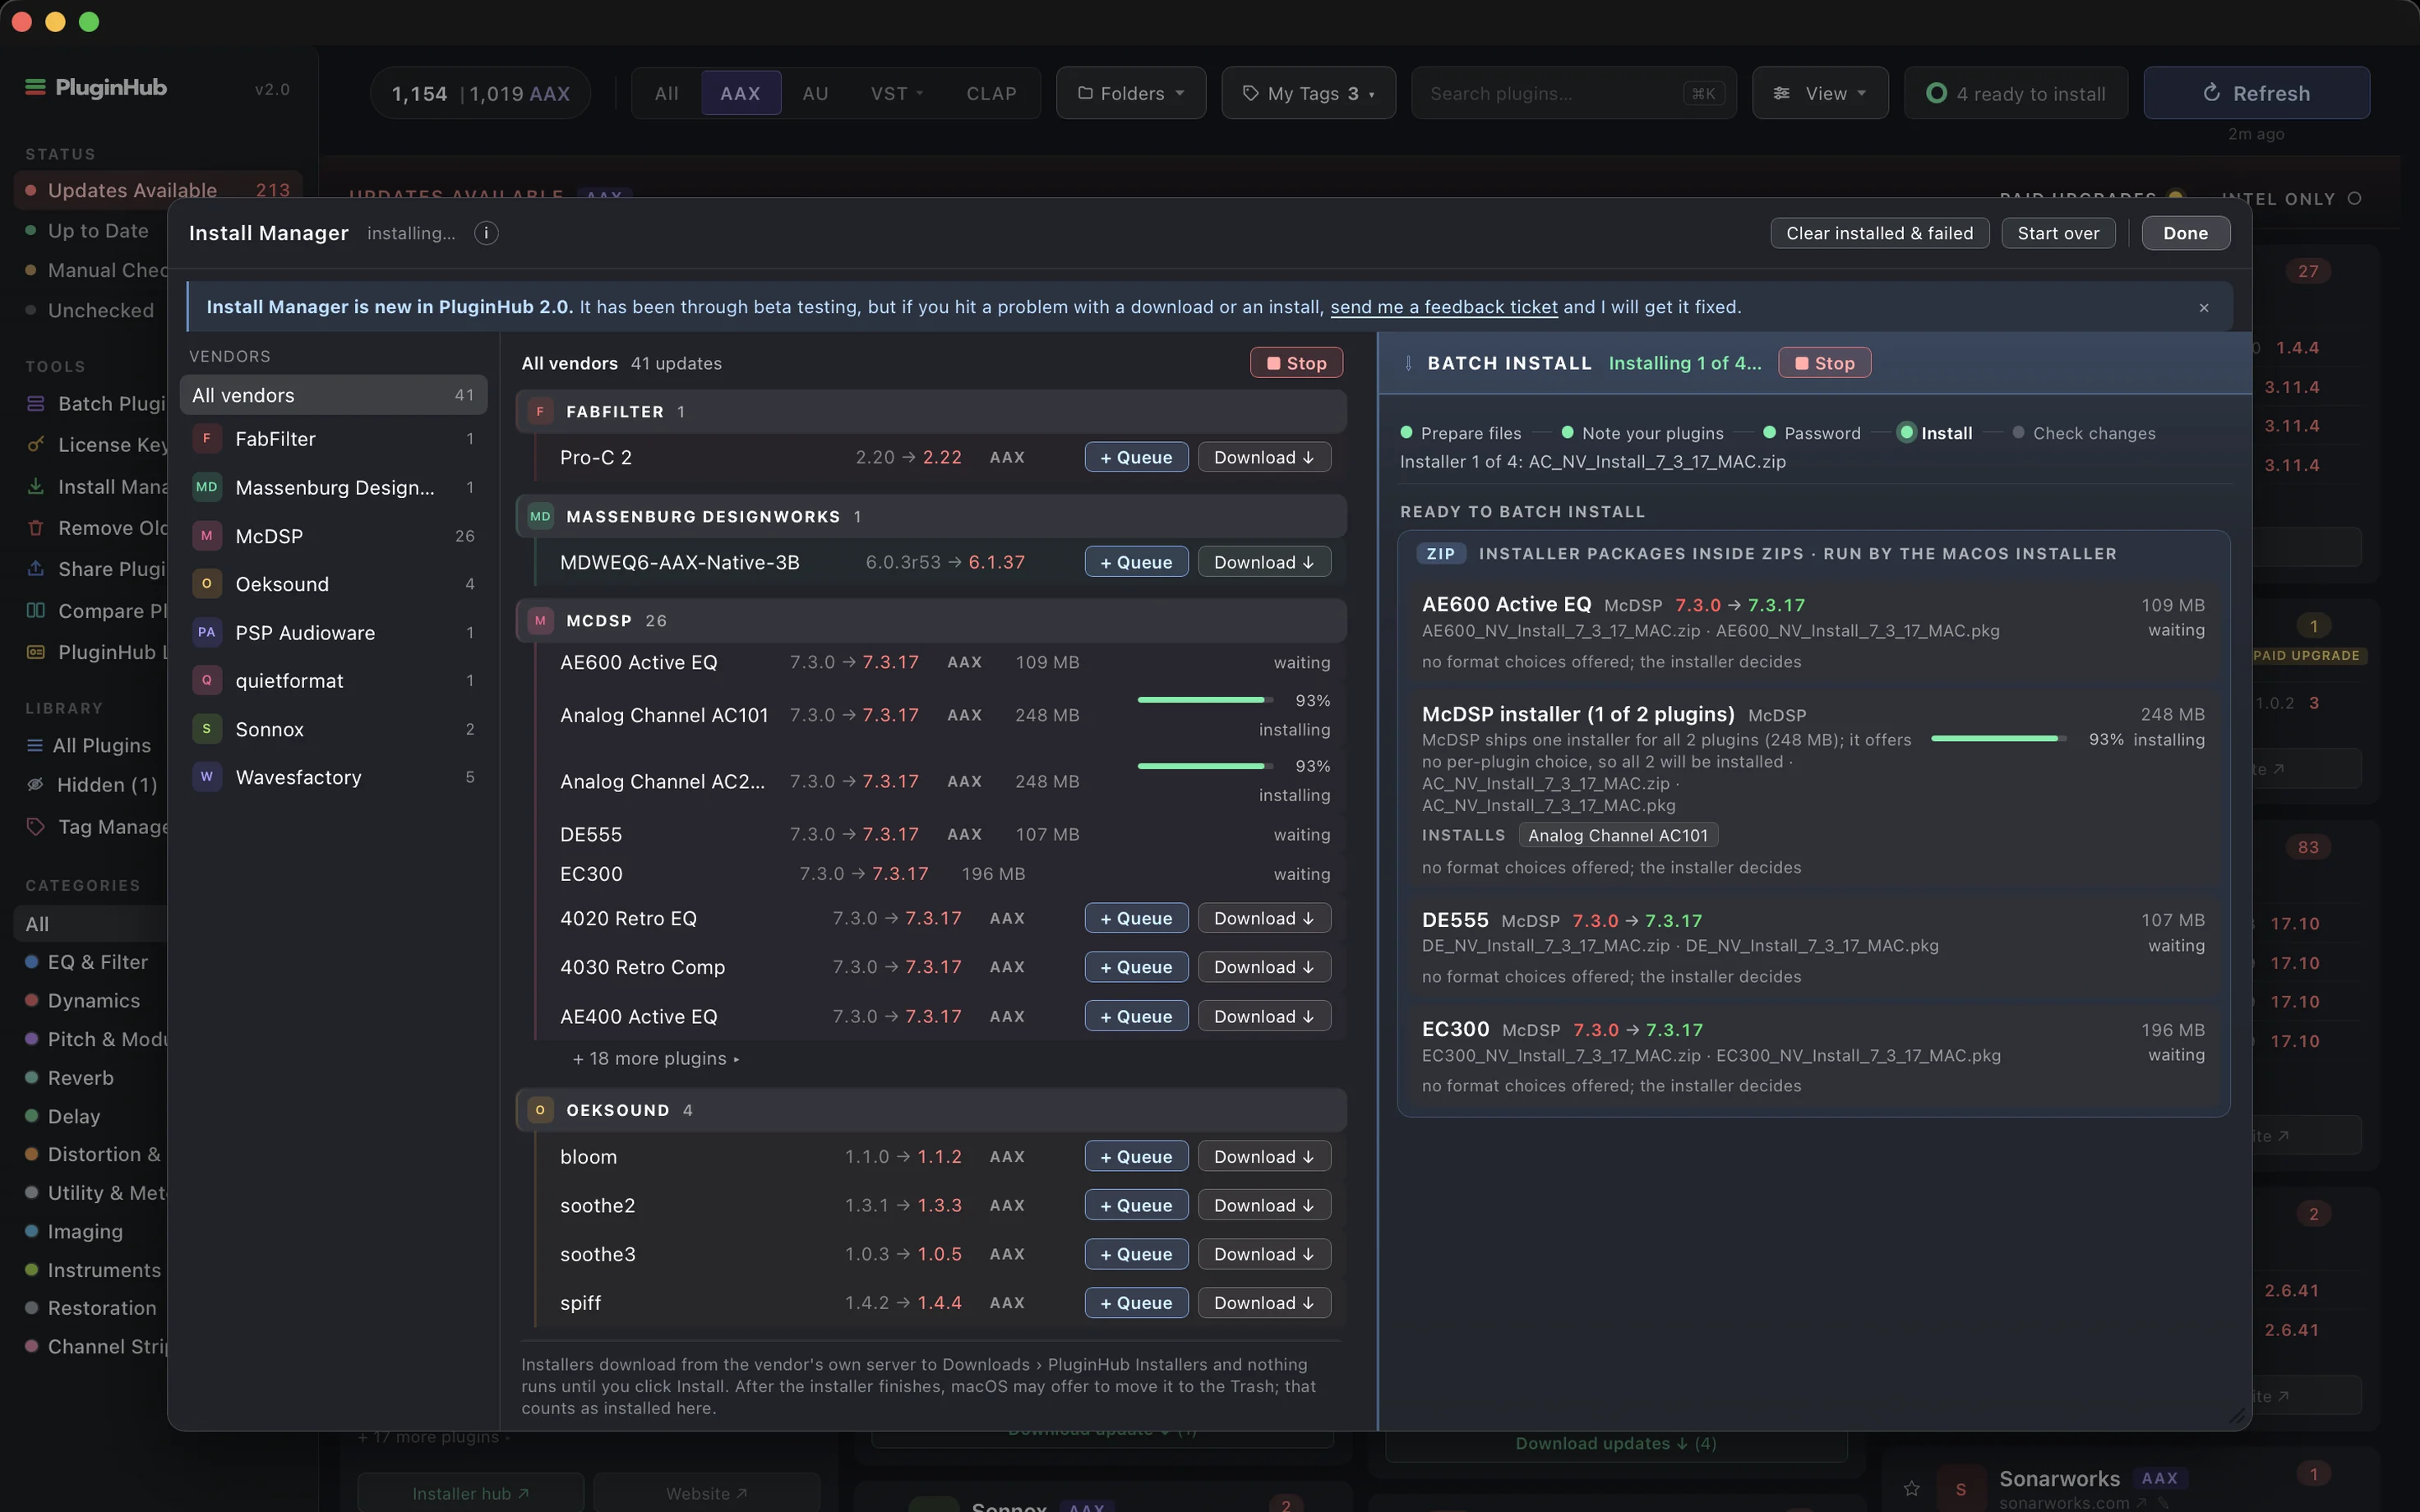Click the Install Manager sidebar download icon

pyautogui.click(x=36, y=487)
